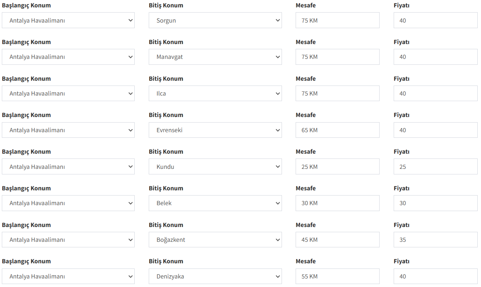Image resolution: width=481 pixels, height=287 pixels.
Task: Expand Başlangıç Konum dropdown in Denizyaka row
Action: (x=68, y=276)
